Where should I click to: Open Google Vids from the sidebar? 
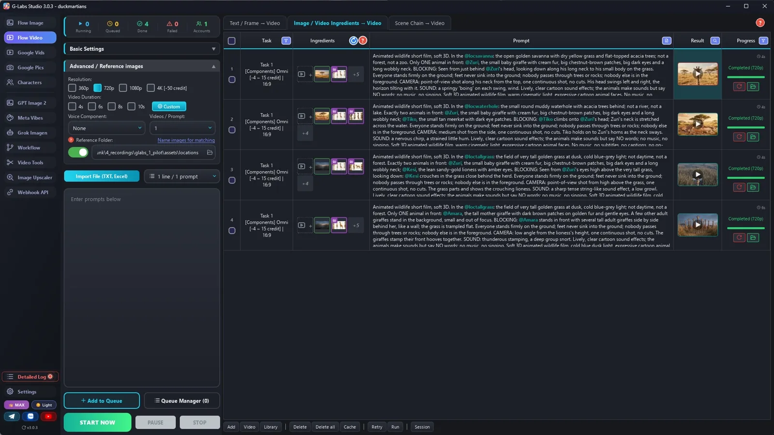30,53
